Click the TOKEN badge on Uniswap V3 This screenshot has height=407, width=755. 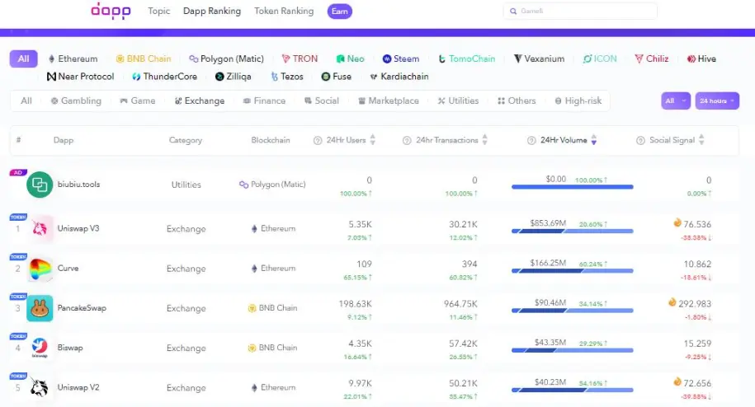point(18,218)
